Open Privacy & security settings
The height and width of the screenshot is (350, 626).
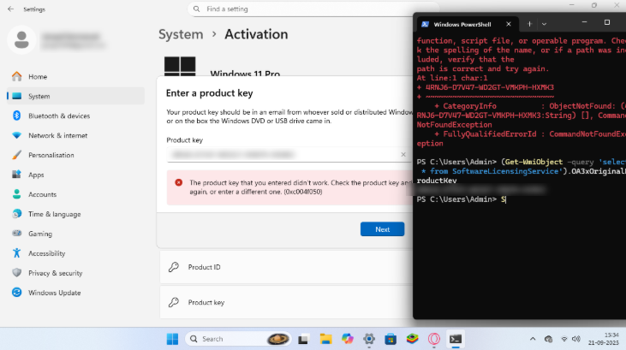tap(76, 273)
